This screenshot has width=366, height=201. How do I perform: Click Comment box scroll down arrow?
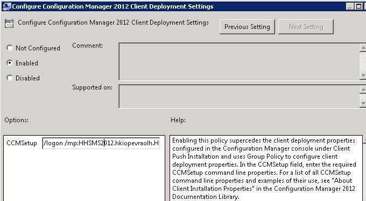point(363,76)
